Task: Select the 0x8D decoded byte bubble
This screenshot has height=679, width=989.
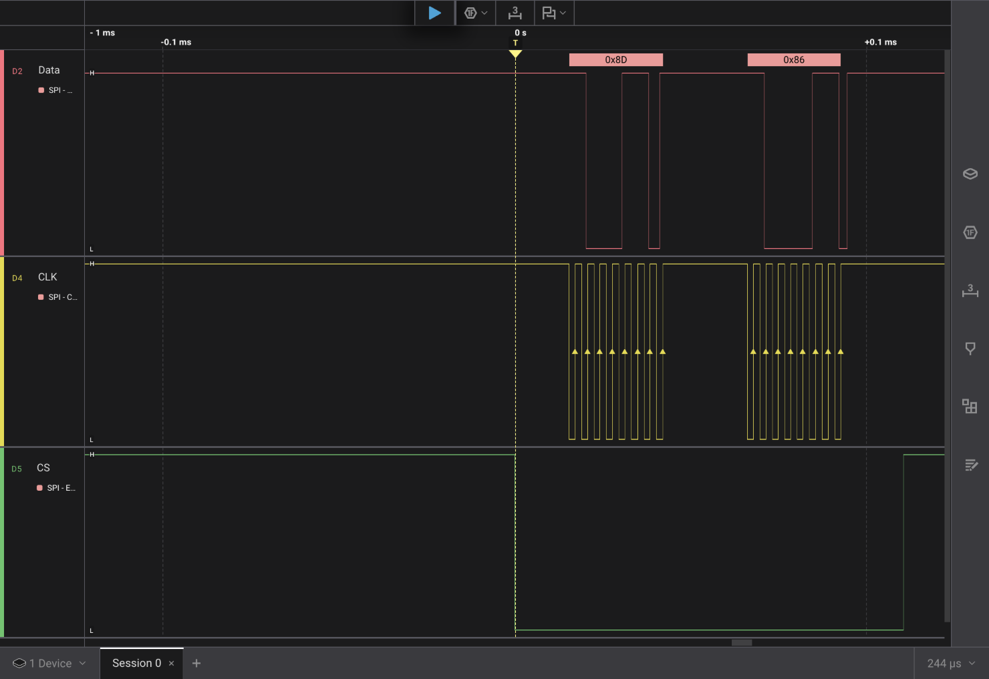Action: tap(615, 59)
